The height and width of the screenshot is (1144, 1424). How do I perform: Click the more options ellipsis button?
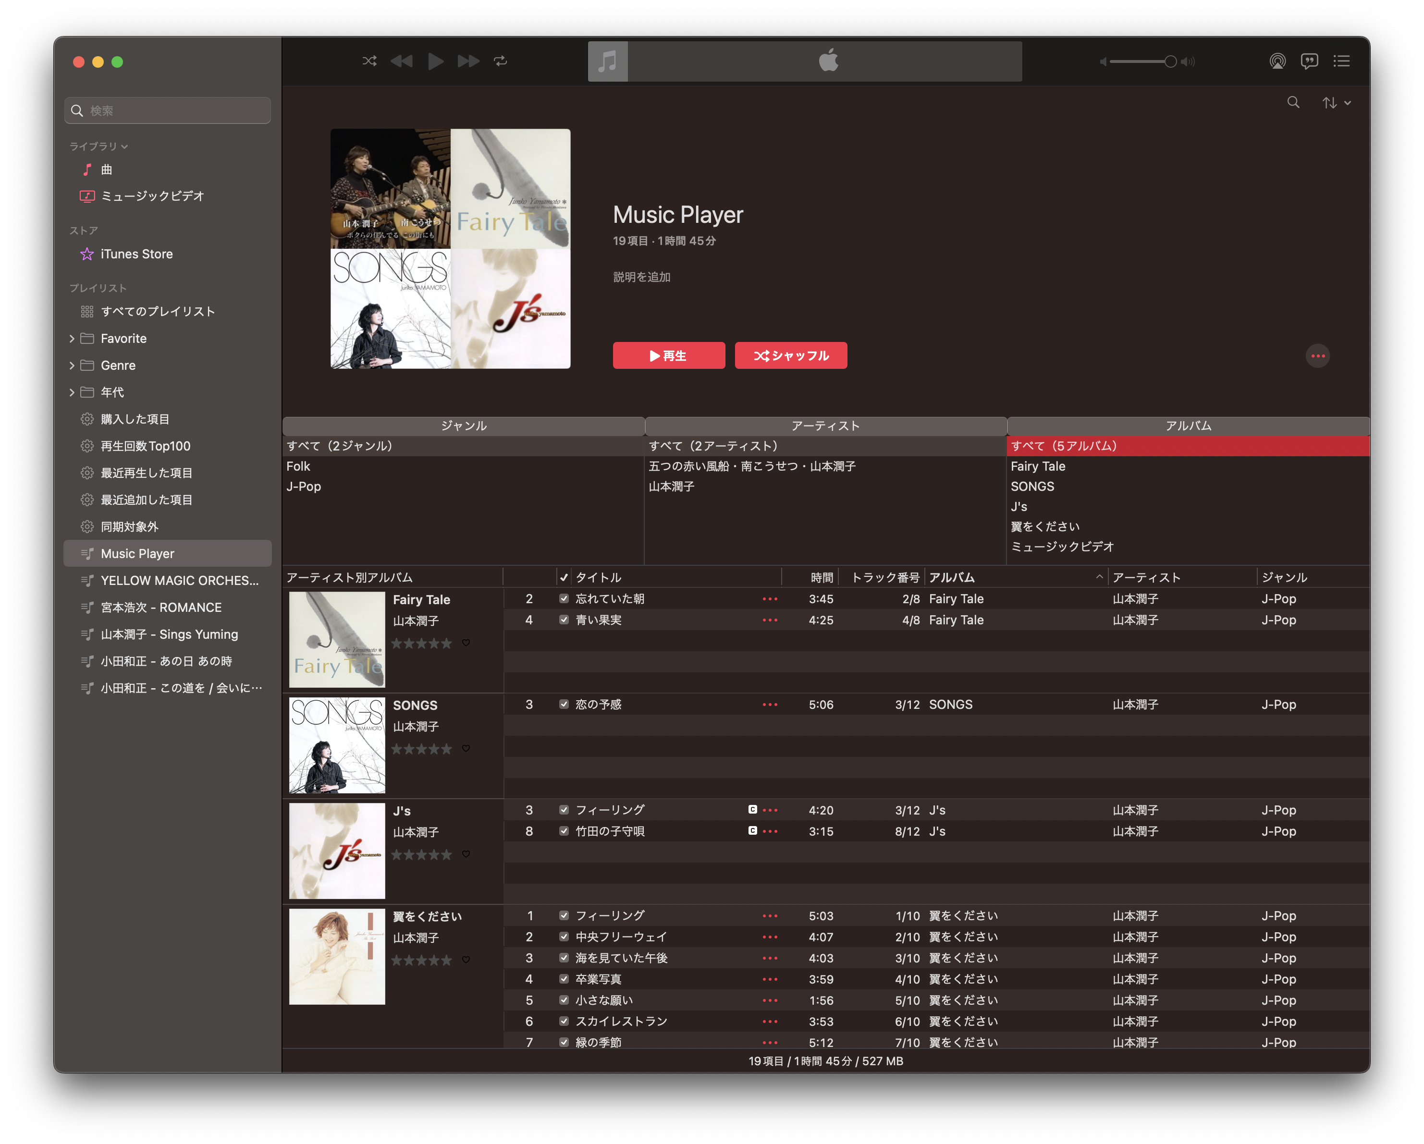[1318, 356]
